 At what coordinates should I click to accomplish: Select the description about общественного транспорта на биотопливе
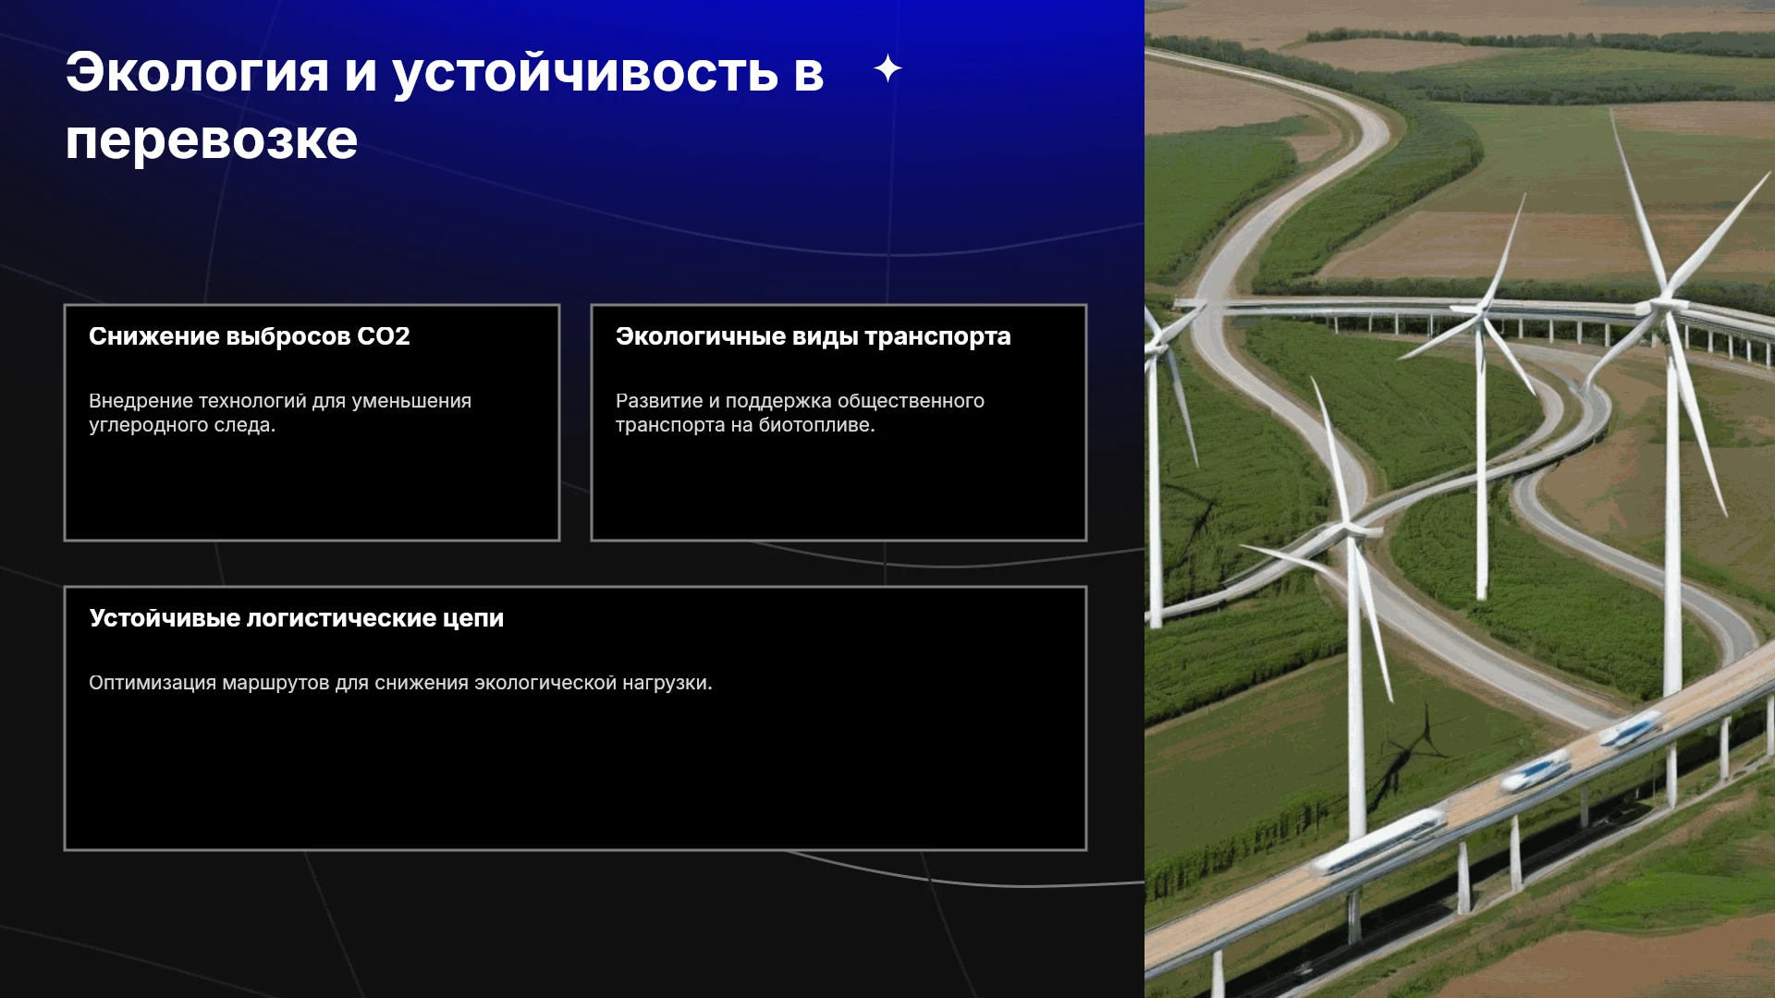[800, 413]
